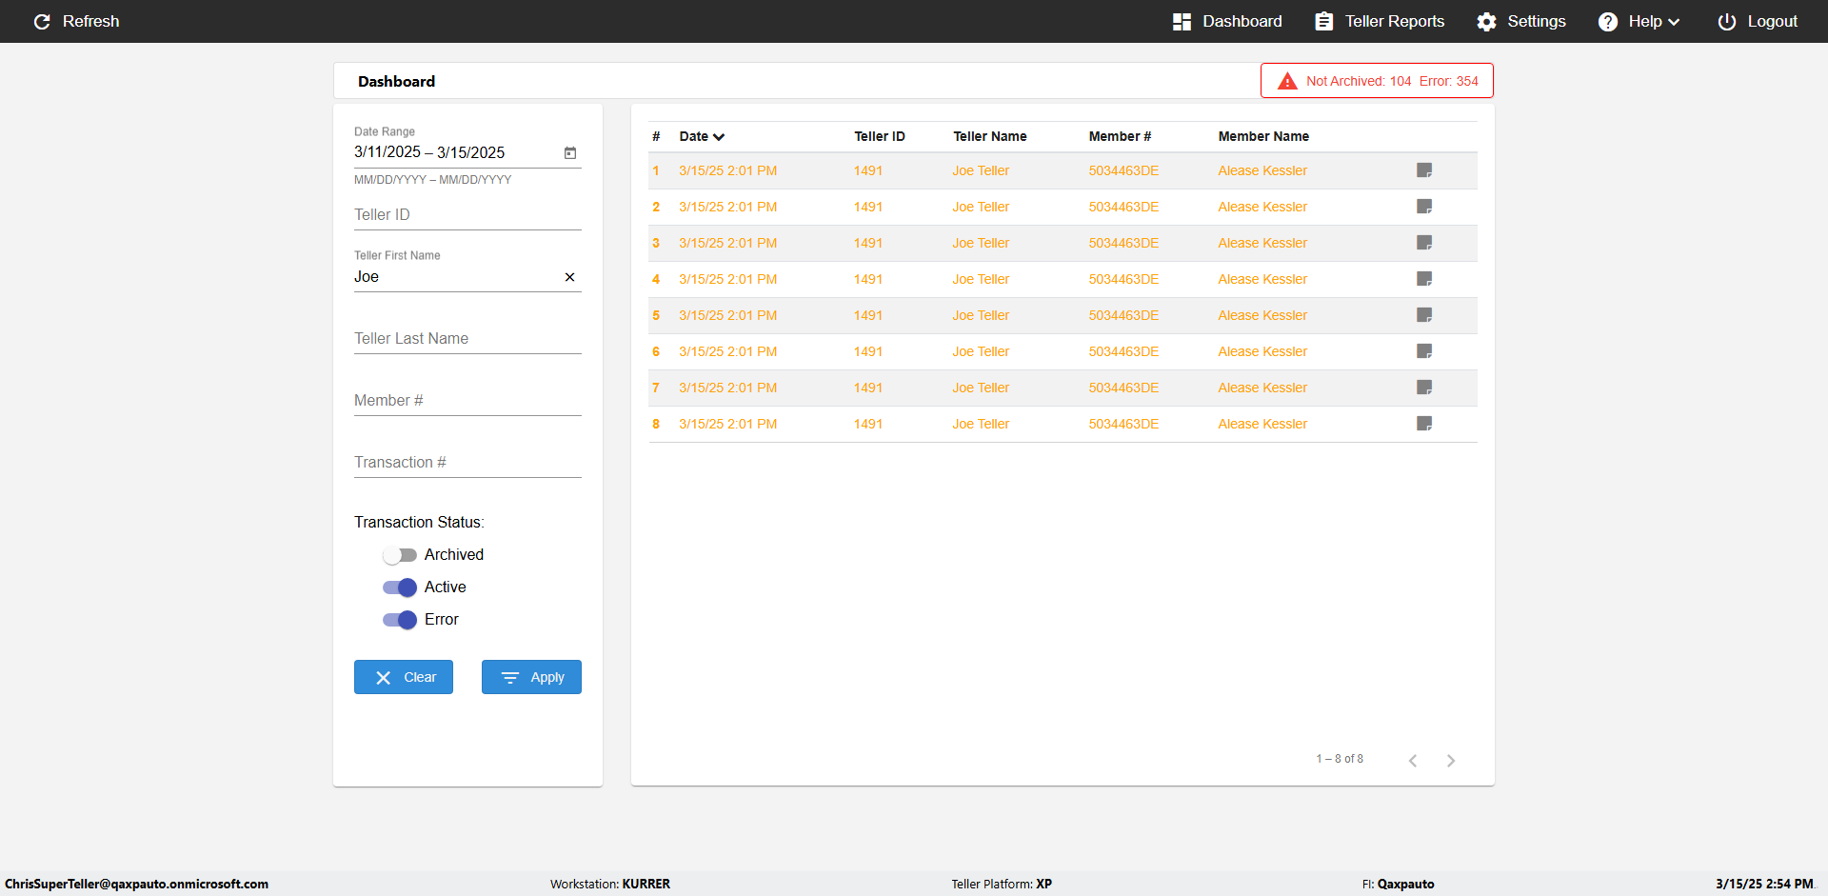The width and height of the screenshot is (1828, 896).
Task: Focus the Transaction # input field
Action: 467,463
